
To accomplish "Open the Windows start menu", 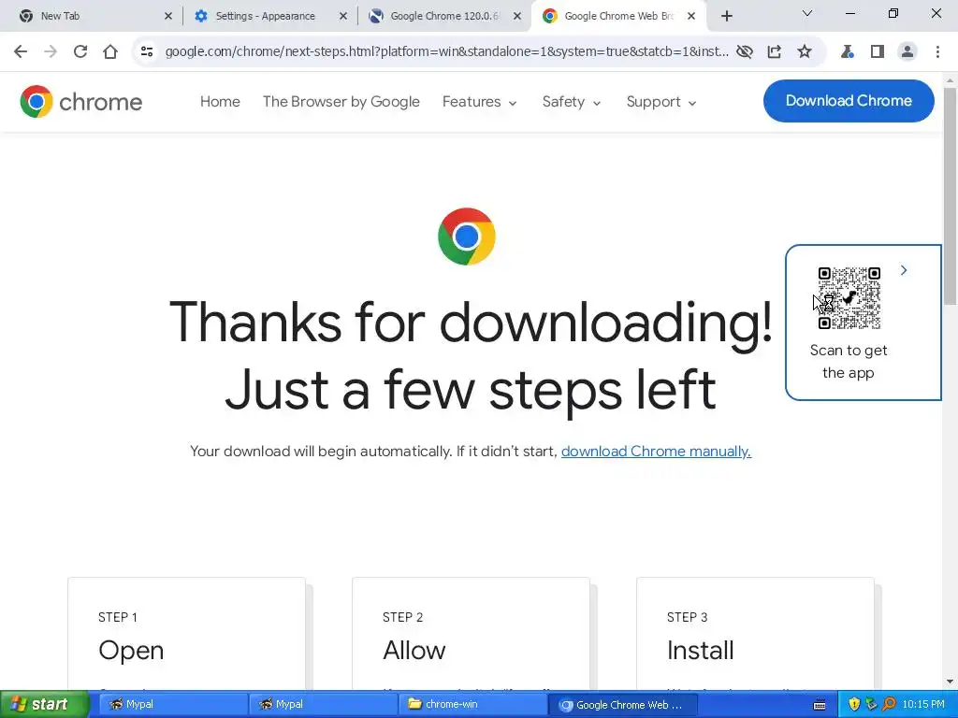I will point(44,704).
